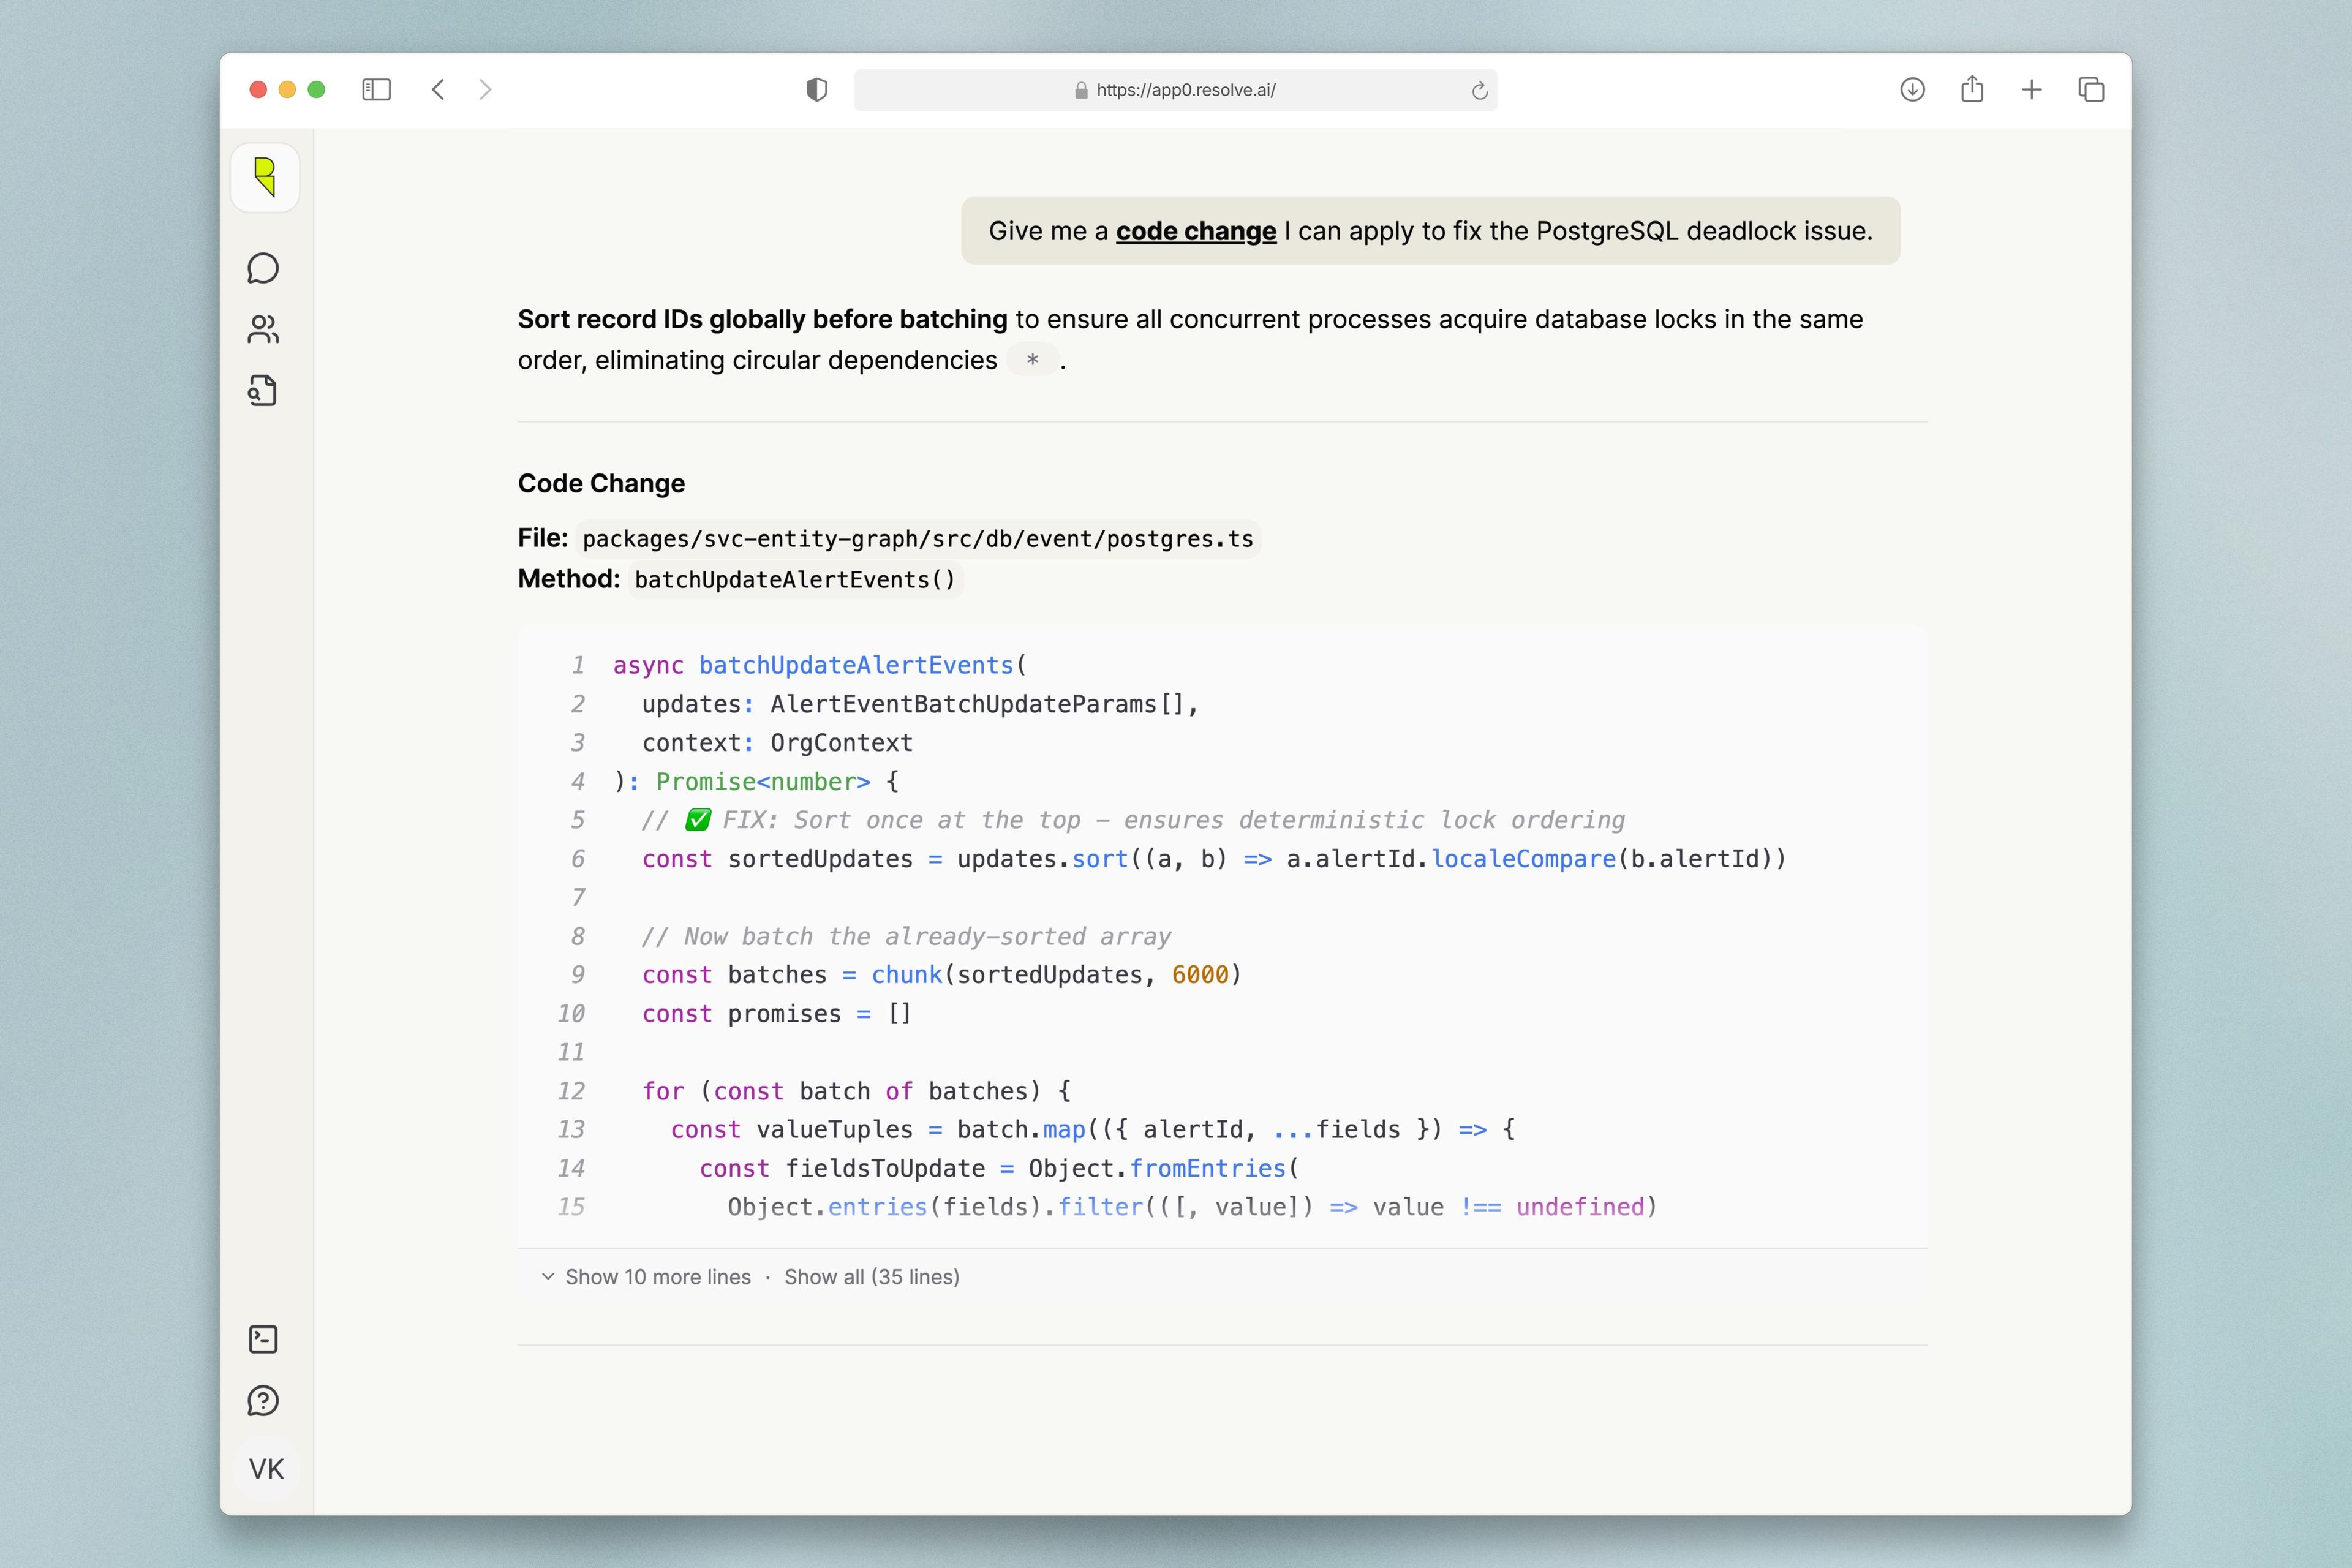Click the privacy shield icon in toolbar
This screenshot has width=2352, height=1568.
pyautogui.click(x=817, y=90)
